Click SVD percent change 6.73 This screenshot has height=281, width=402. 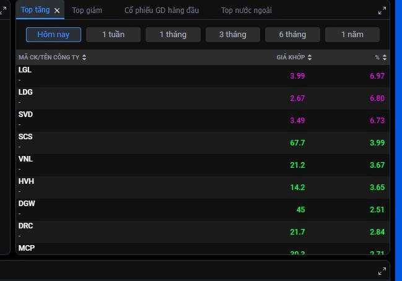(x=377, y=121)
